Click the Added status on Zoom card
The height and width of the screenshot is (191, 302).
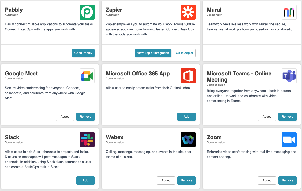[267, 180]
